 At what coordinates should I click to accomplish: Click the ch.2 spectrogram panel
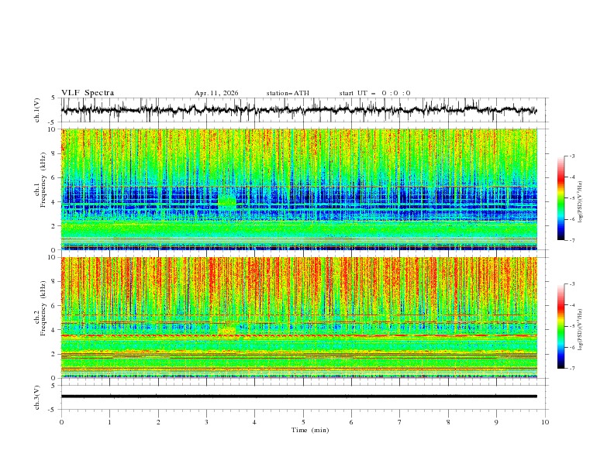[x=299, y=318]
